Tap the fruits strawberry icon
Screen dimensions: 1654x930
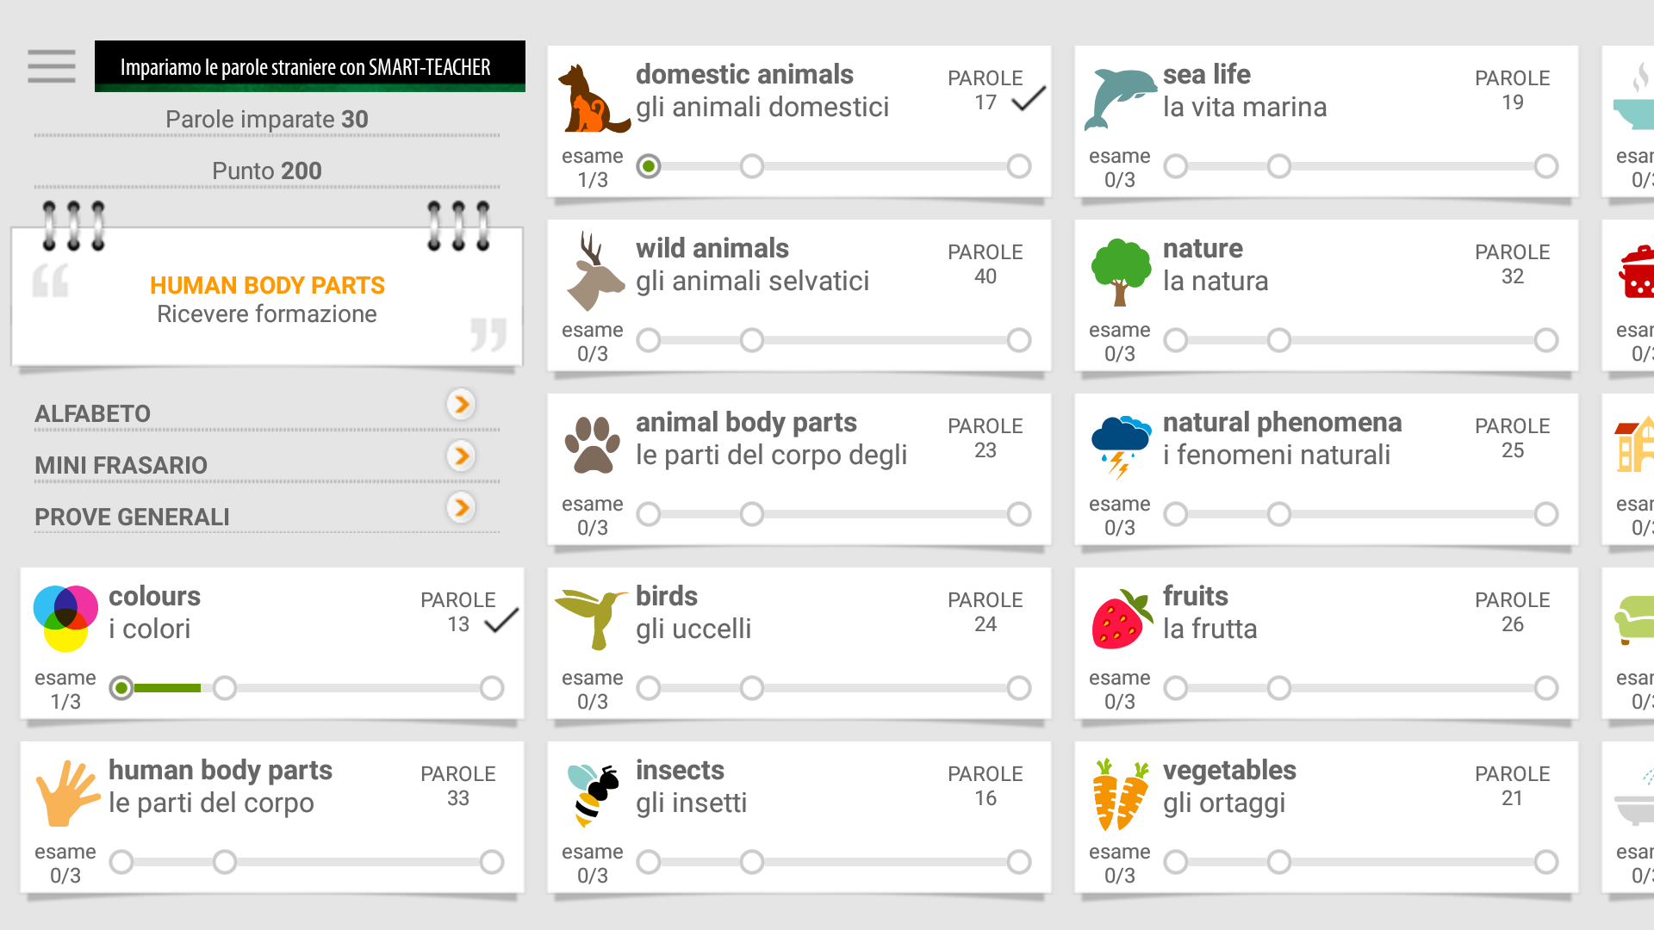(1120, 619)
